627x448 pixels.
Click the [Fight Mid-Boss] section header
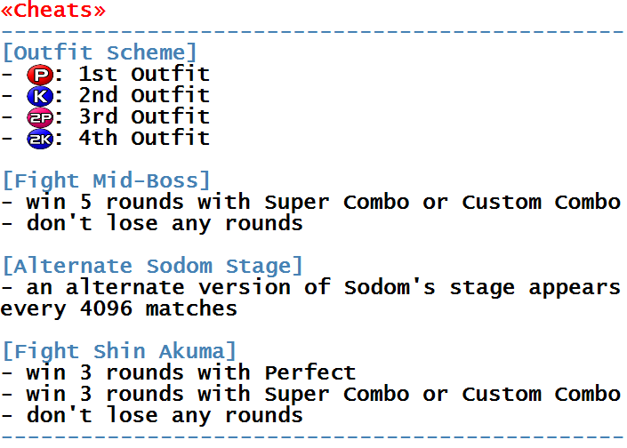click(107, 180)
